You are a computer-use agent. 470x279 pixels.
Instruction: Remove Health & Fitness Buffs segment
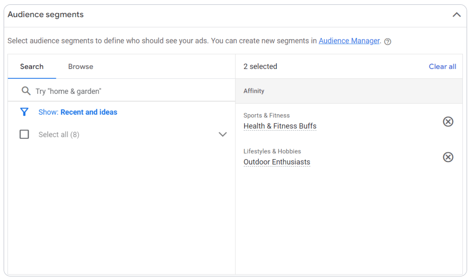(x=448, y=122)
